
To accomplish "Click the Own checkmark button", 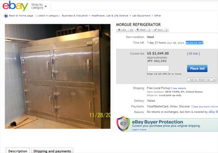I will click(x=160, y=30).
